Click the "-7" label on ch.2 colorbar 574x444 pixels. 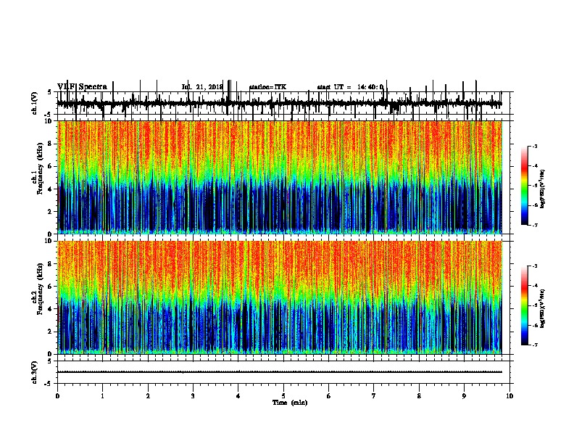535,345
